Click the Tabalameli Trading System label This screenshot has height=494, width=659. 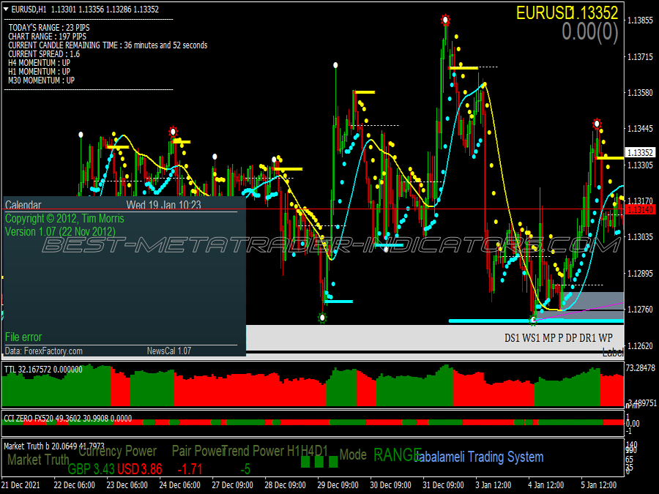[479, 457]
